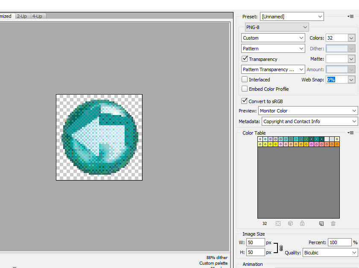Open the optimization settings panel menu
The height and width of the screenshot is (268, 359).
(350, 16)
